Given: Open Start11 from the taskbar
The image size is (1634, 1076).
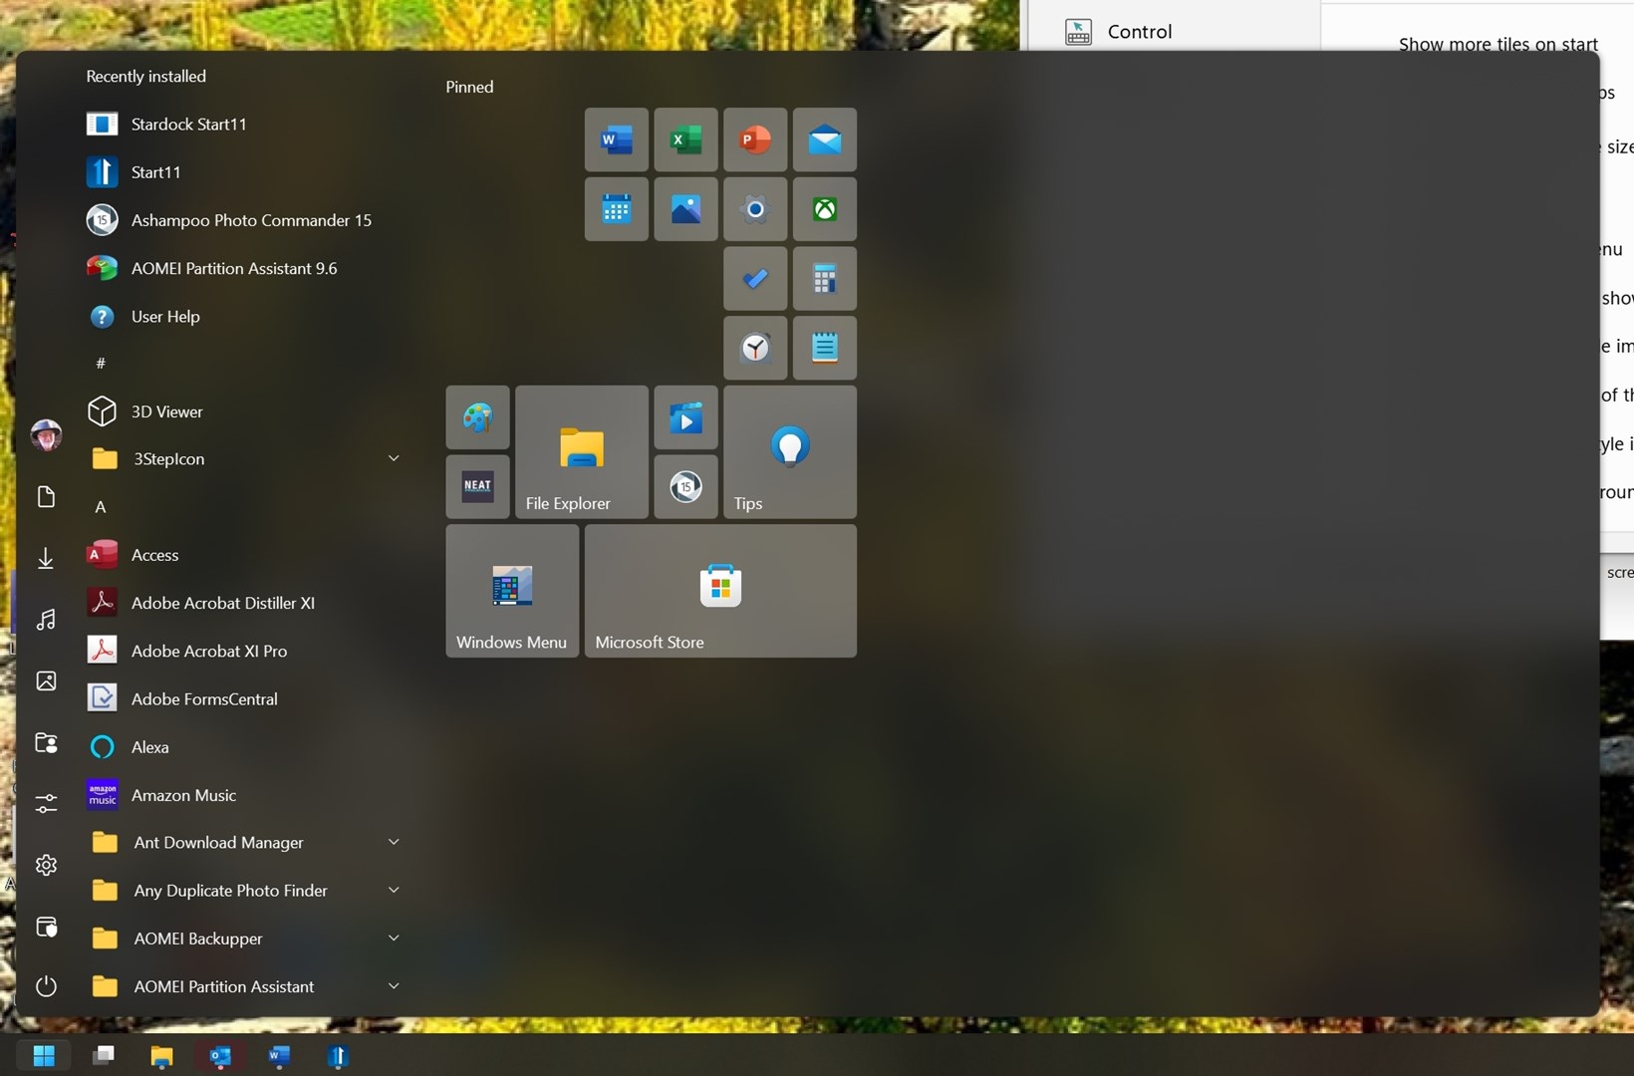Looking at the screenshot, I should tap(338, 1055).
